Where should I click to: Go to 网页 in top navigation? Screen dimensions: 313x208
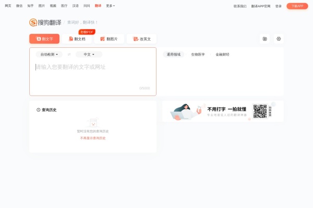coord(8,6)
